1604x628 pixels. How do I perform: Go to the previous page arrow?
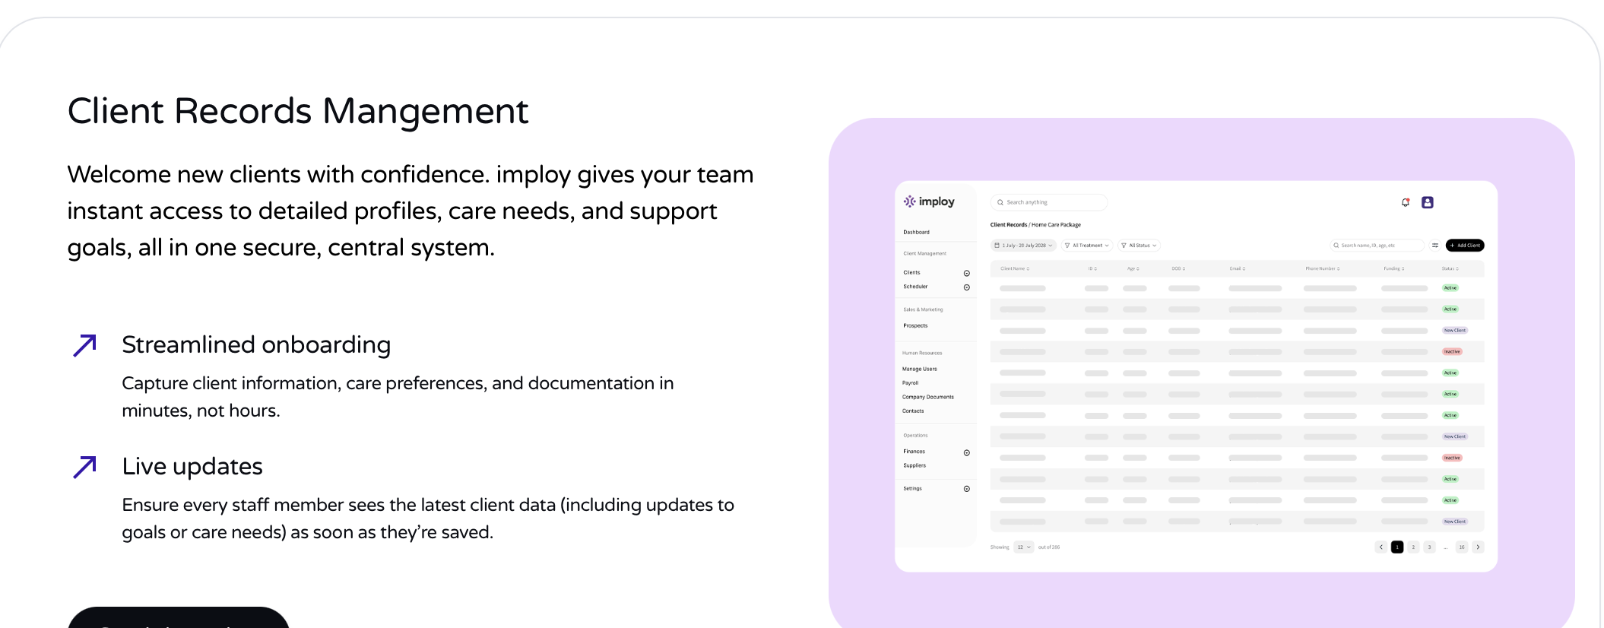pos(1381,547)
